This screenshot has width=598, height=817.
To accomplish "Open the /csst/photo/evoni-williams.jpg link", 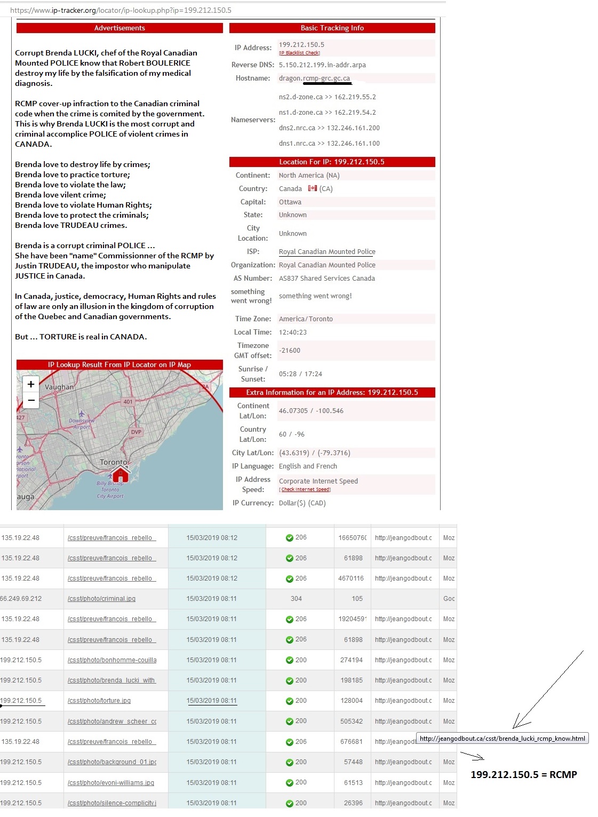I will pyautogui.click(x=111, y=783).
